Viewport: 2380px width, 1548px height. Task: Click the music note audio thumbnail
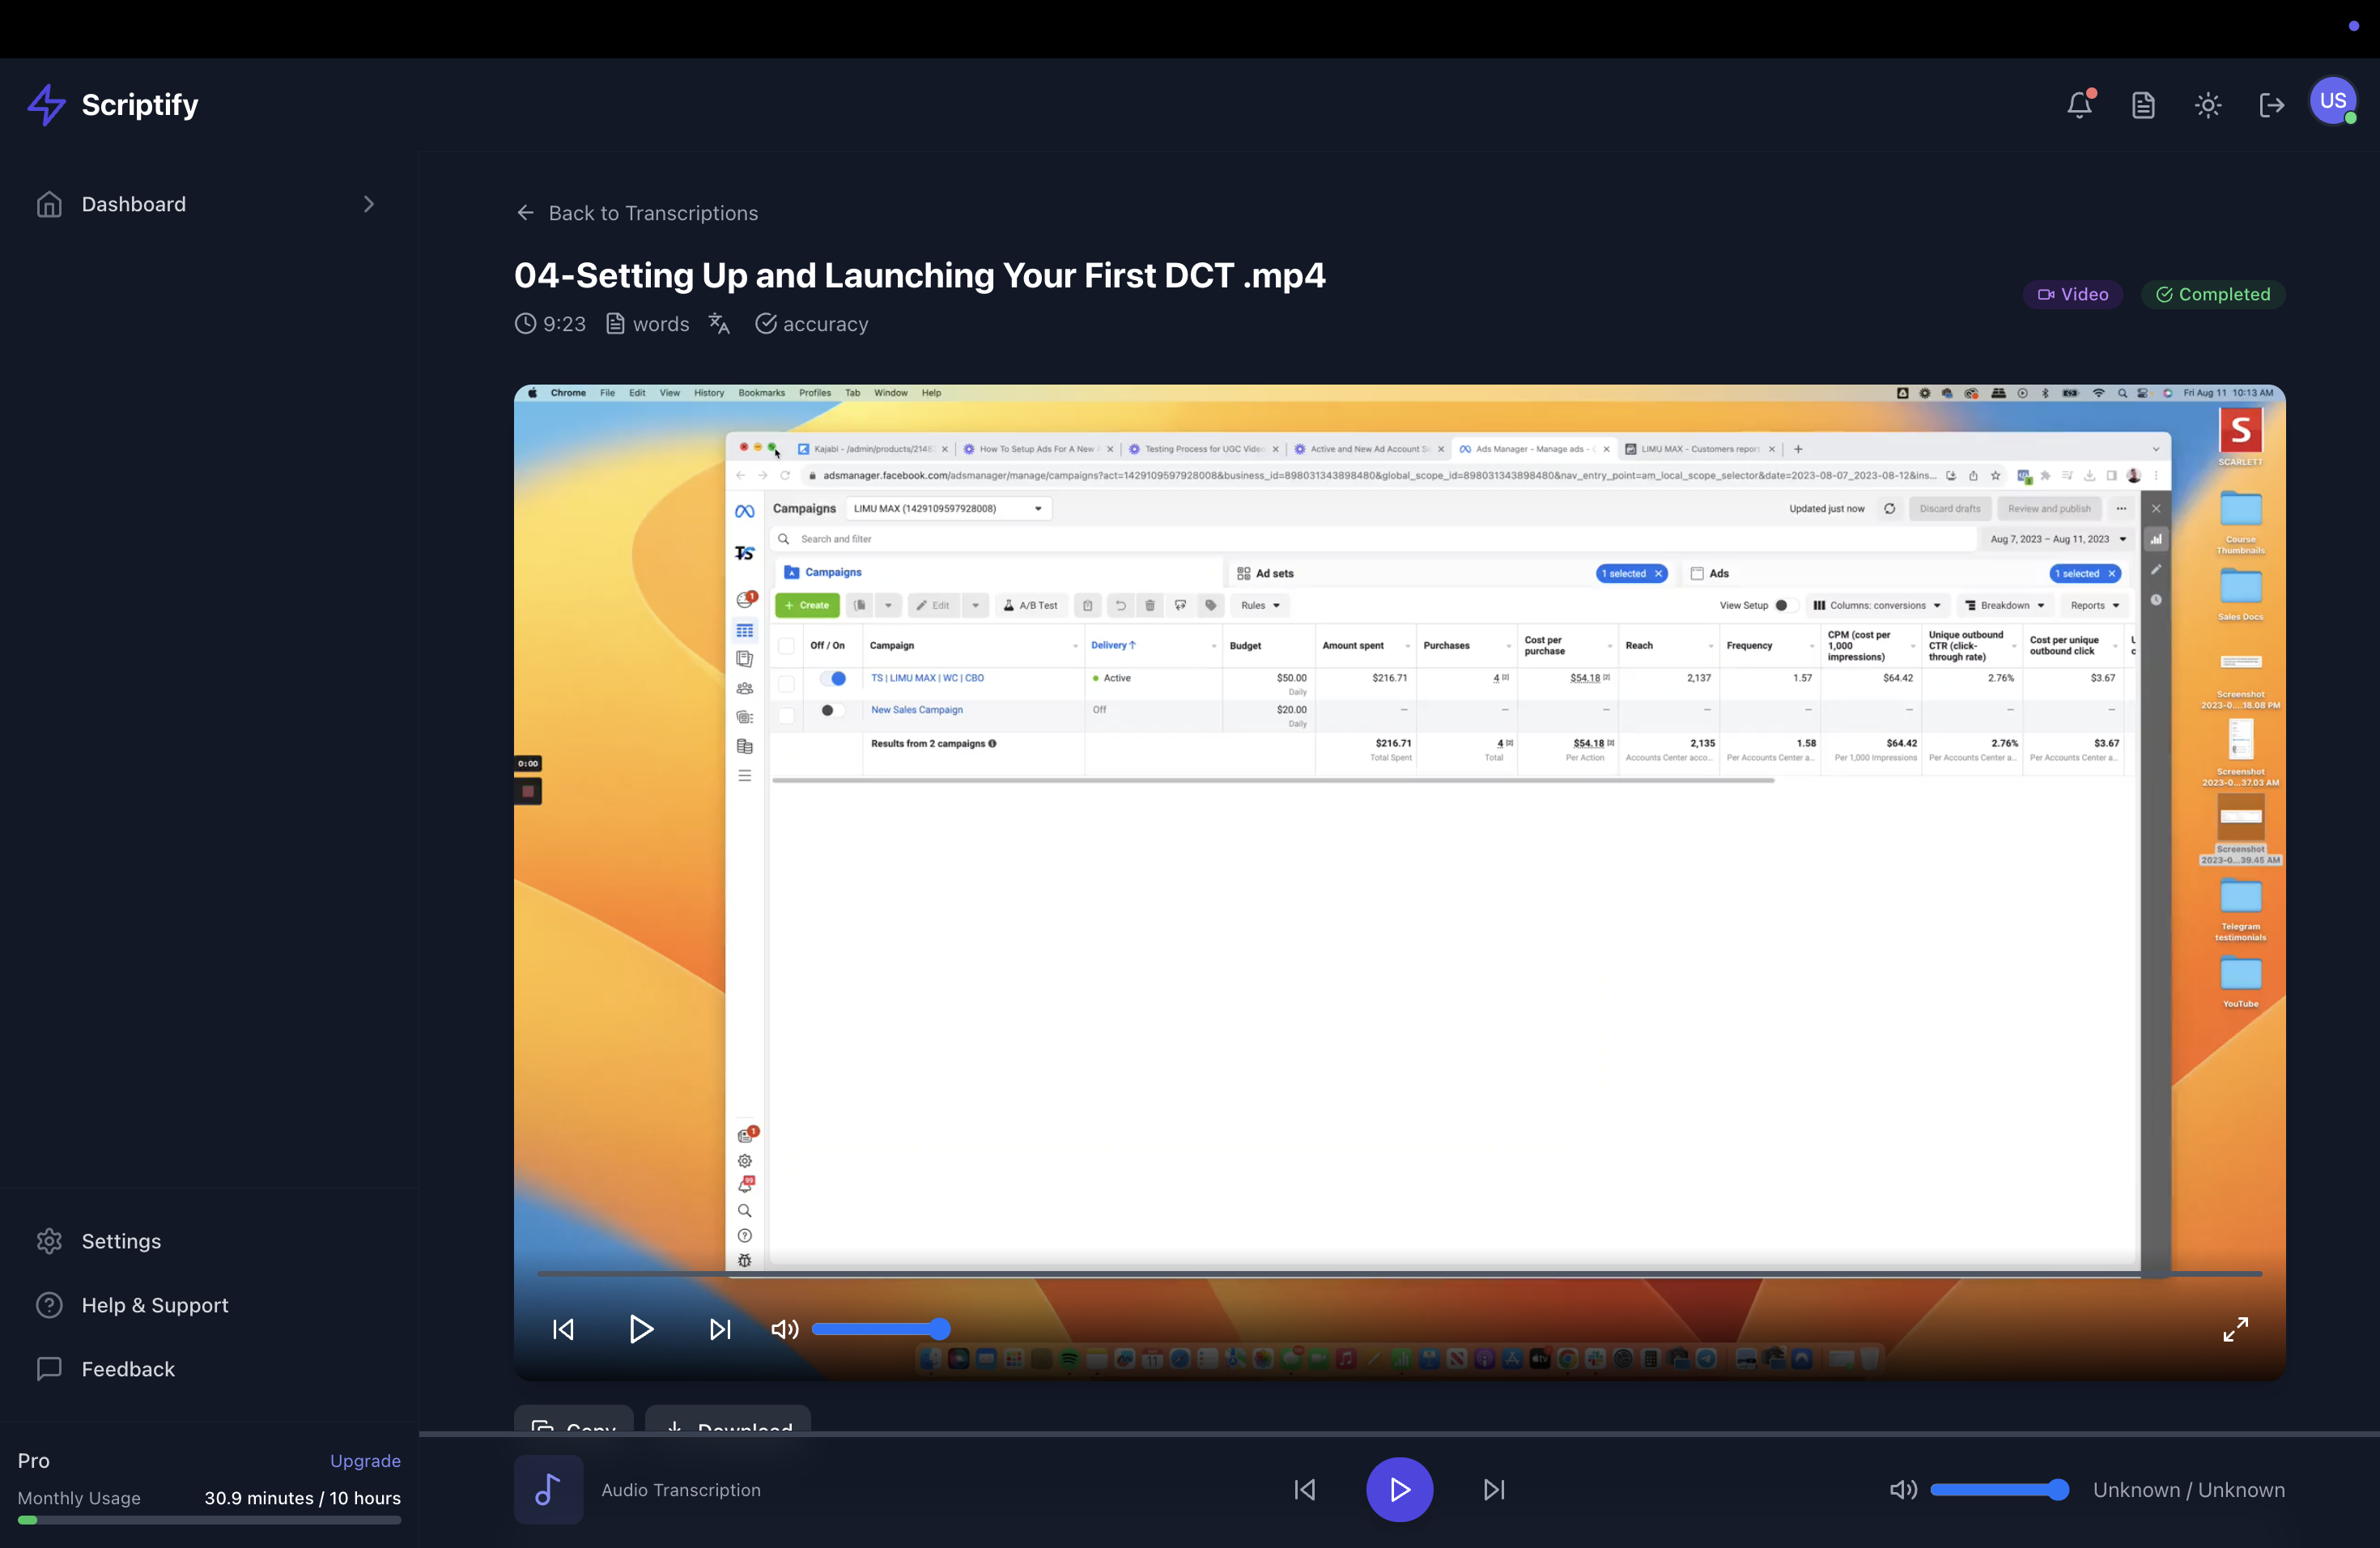(x=548, y=1490)
